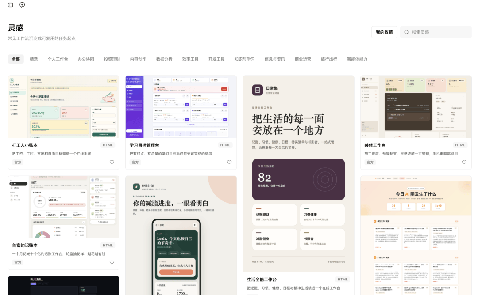
Task: Open the dark preview card at bottom left
Action: (x=63, y=286)
